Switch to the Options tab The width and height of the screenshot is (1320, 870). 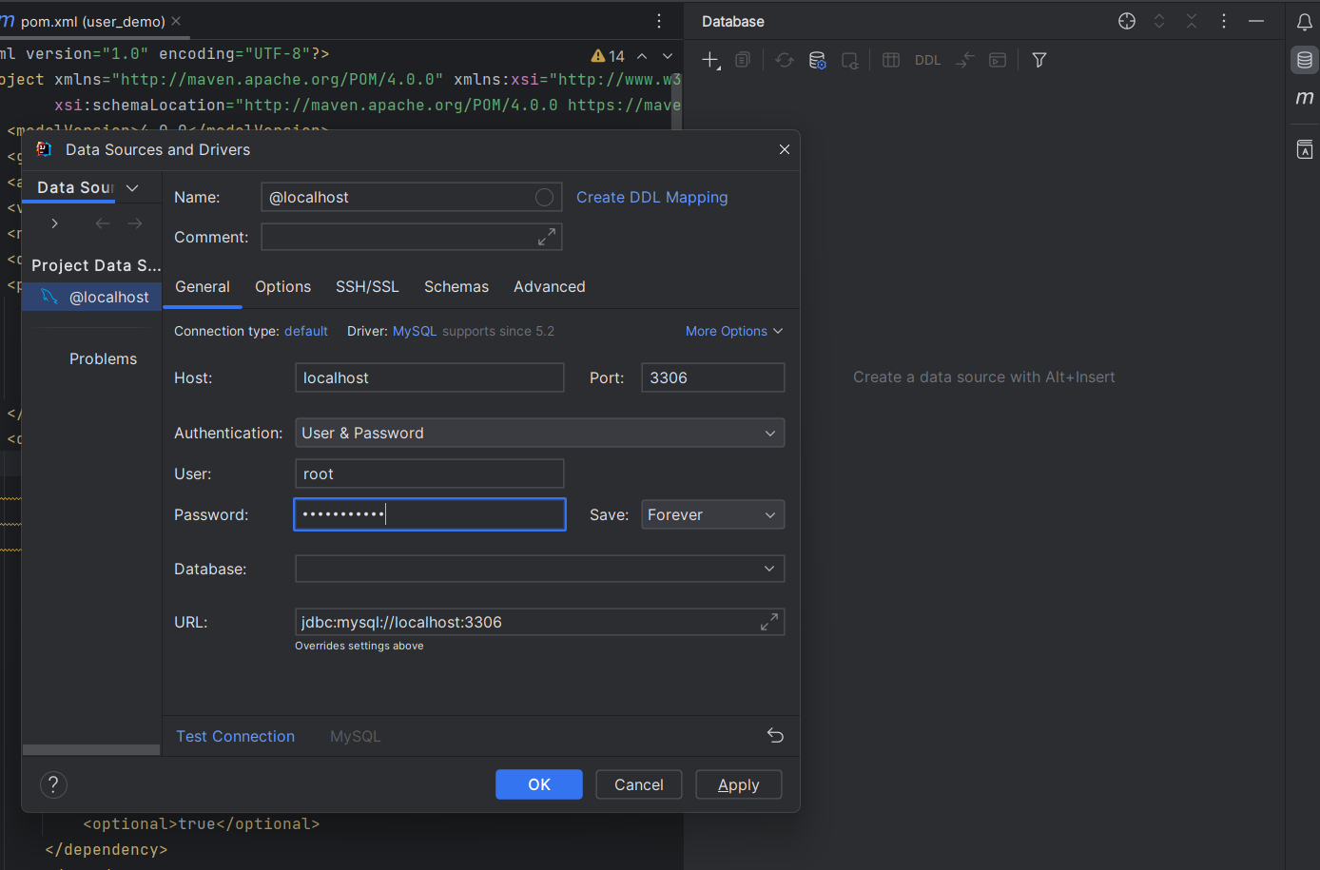282,286
